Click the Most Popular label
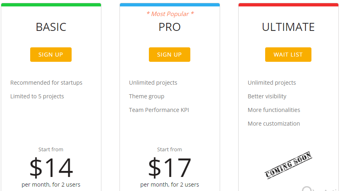The height and width of the screenshot is (191, 340). coord(169,14)
